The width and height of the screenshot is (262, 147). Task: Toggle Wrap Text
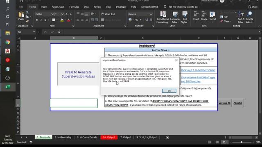point(108,14)
